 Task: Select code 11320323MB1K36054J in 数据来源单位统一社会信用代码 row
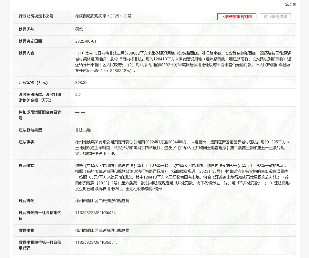pos(96,243)
